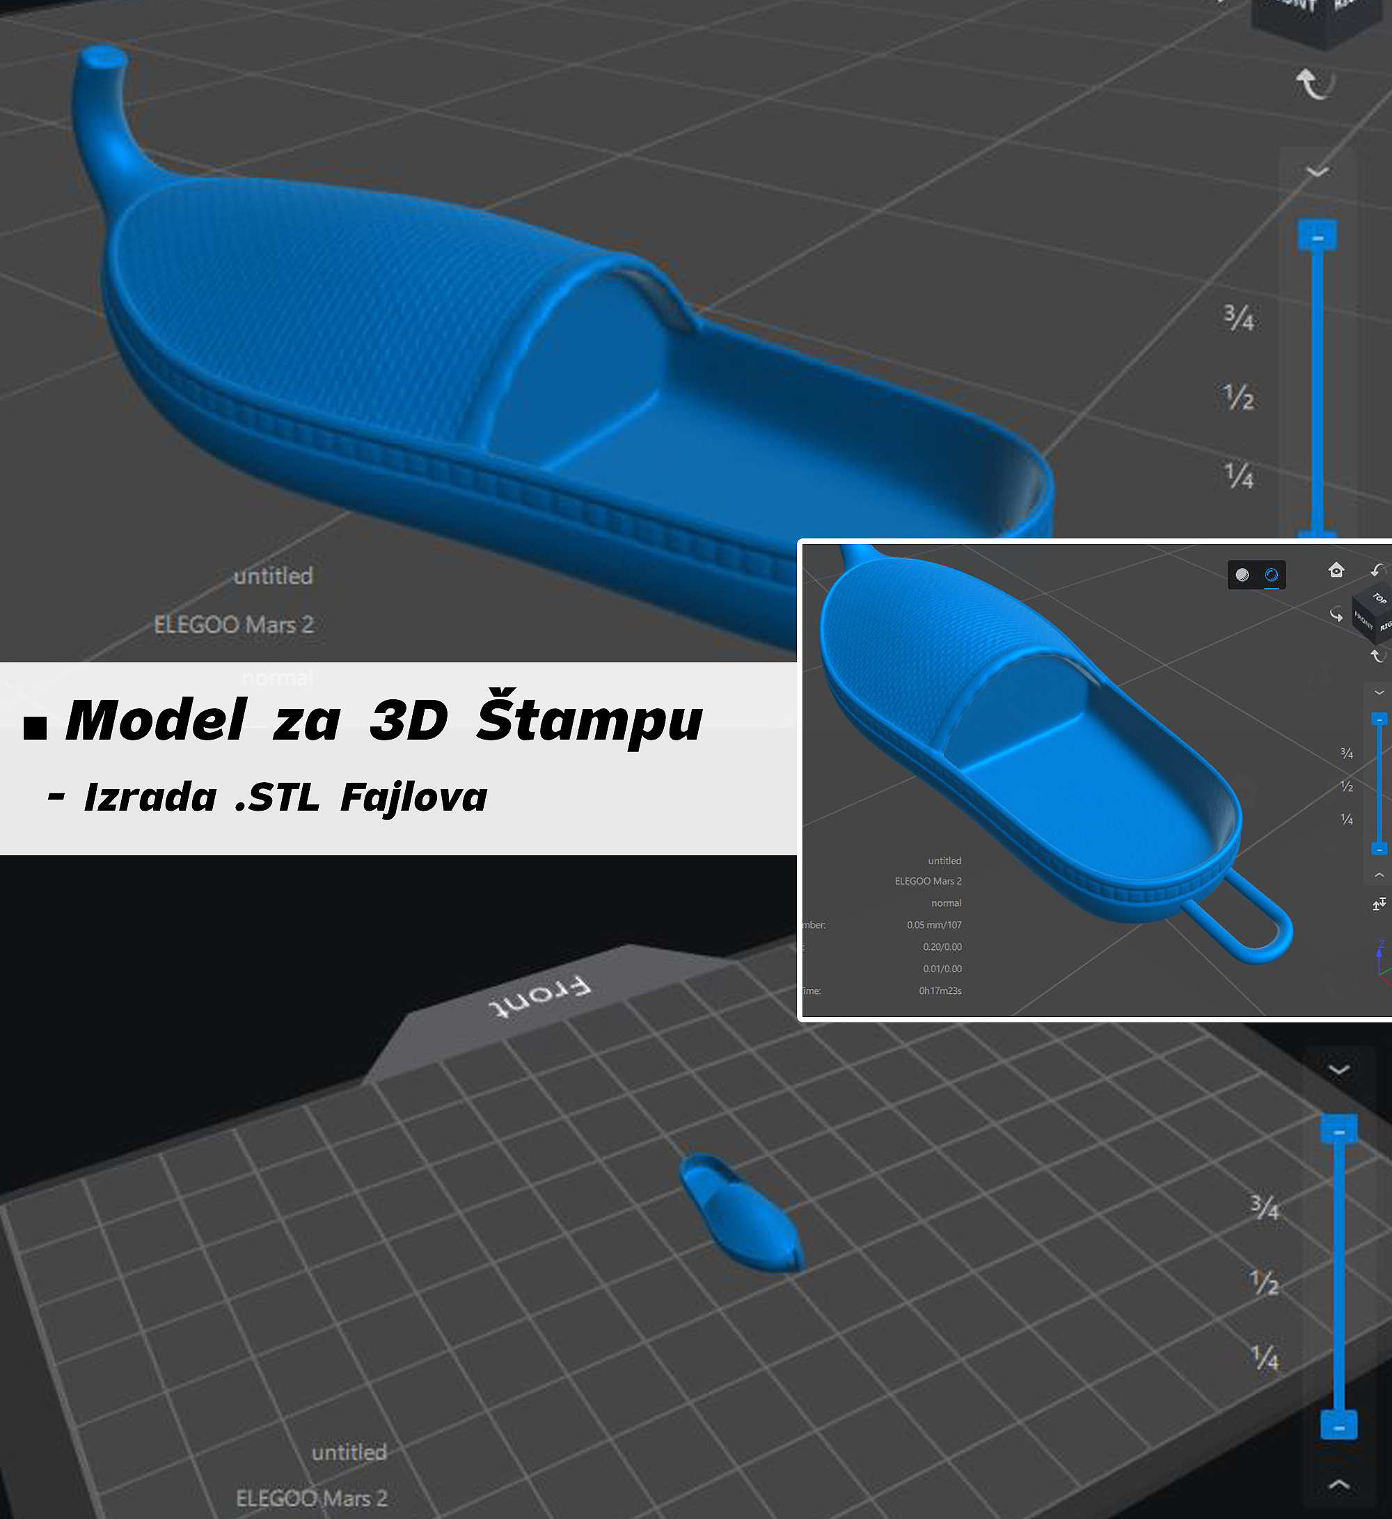Screen dimensions: 1392x1519
Task: Click rotate arrow above the inset view cube
Action: coord(1379,570)
